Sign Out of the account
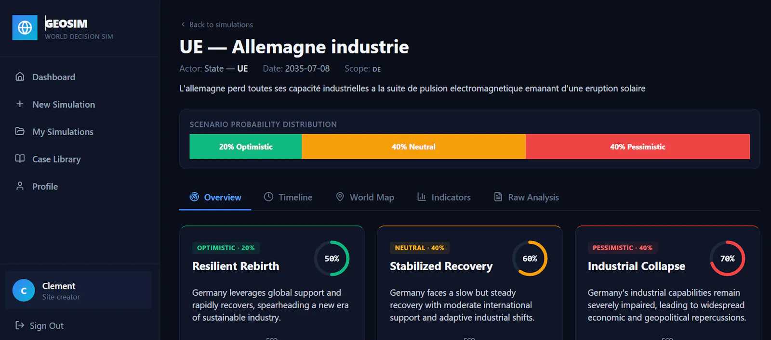 pos(40,326)
